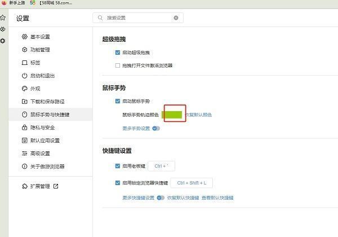Viewport: 338px width, 237px height.
Task: Click the external link icon after 扩展管理
Action: (56, 186)
